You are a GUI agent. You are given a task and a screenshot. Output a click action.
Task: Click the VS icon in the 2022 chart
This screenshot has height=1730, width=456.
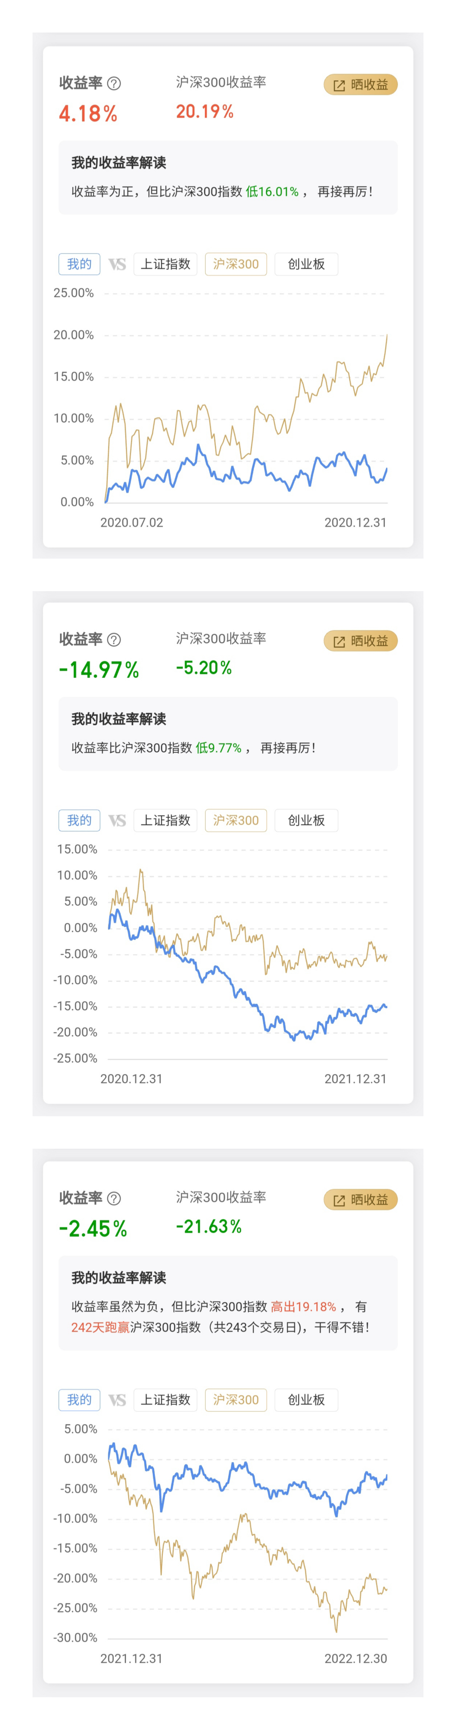point(117,1400)
